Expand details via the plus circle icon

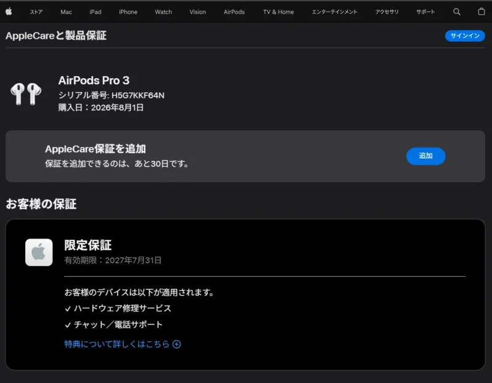[177, 344]
